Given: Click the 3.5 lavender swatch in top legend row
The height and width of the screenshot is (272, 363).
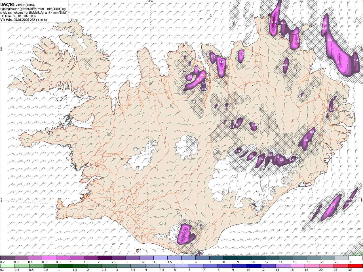Looking at the screenshot, I should pos(146,258).
